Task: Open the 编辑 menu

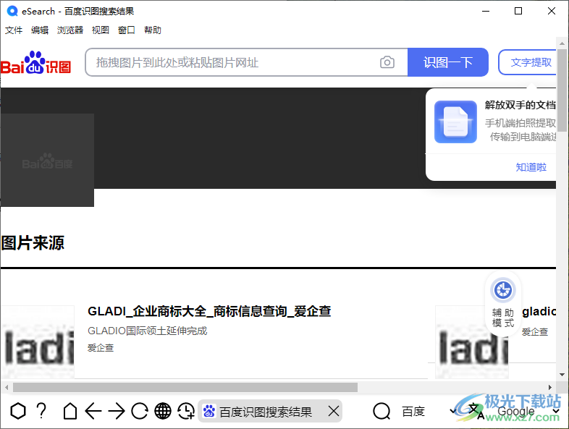Action: 40,30
